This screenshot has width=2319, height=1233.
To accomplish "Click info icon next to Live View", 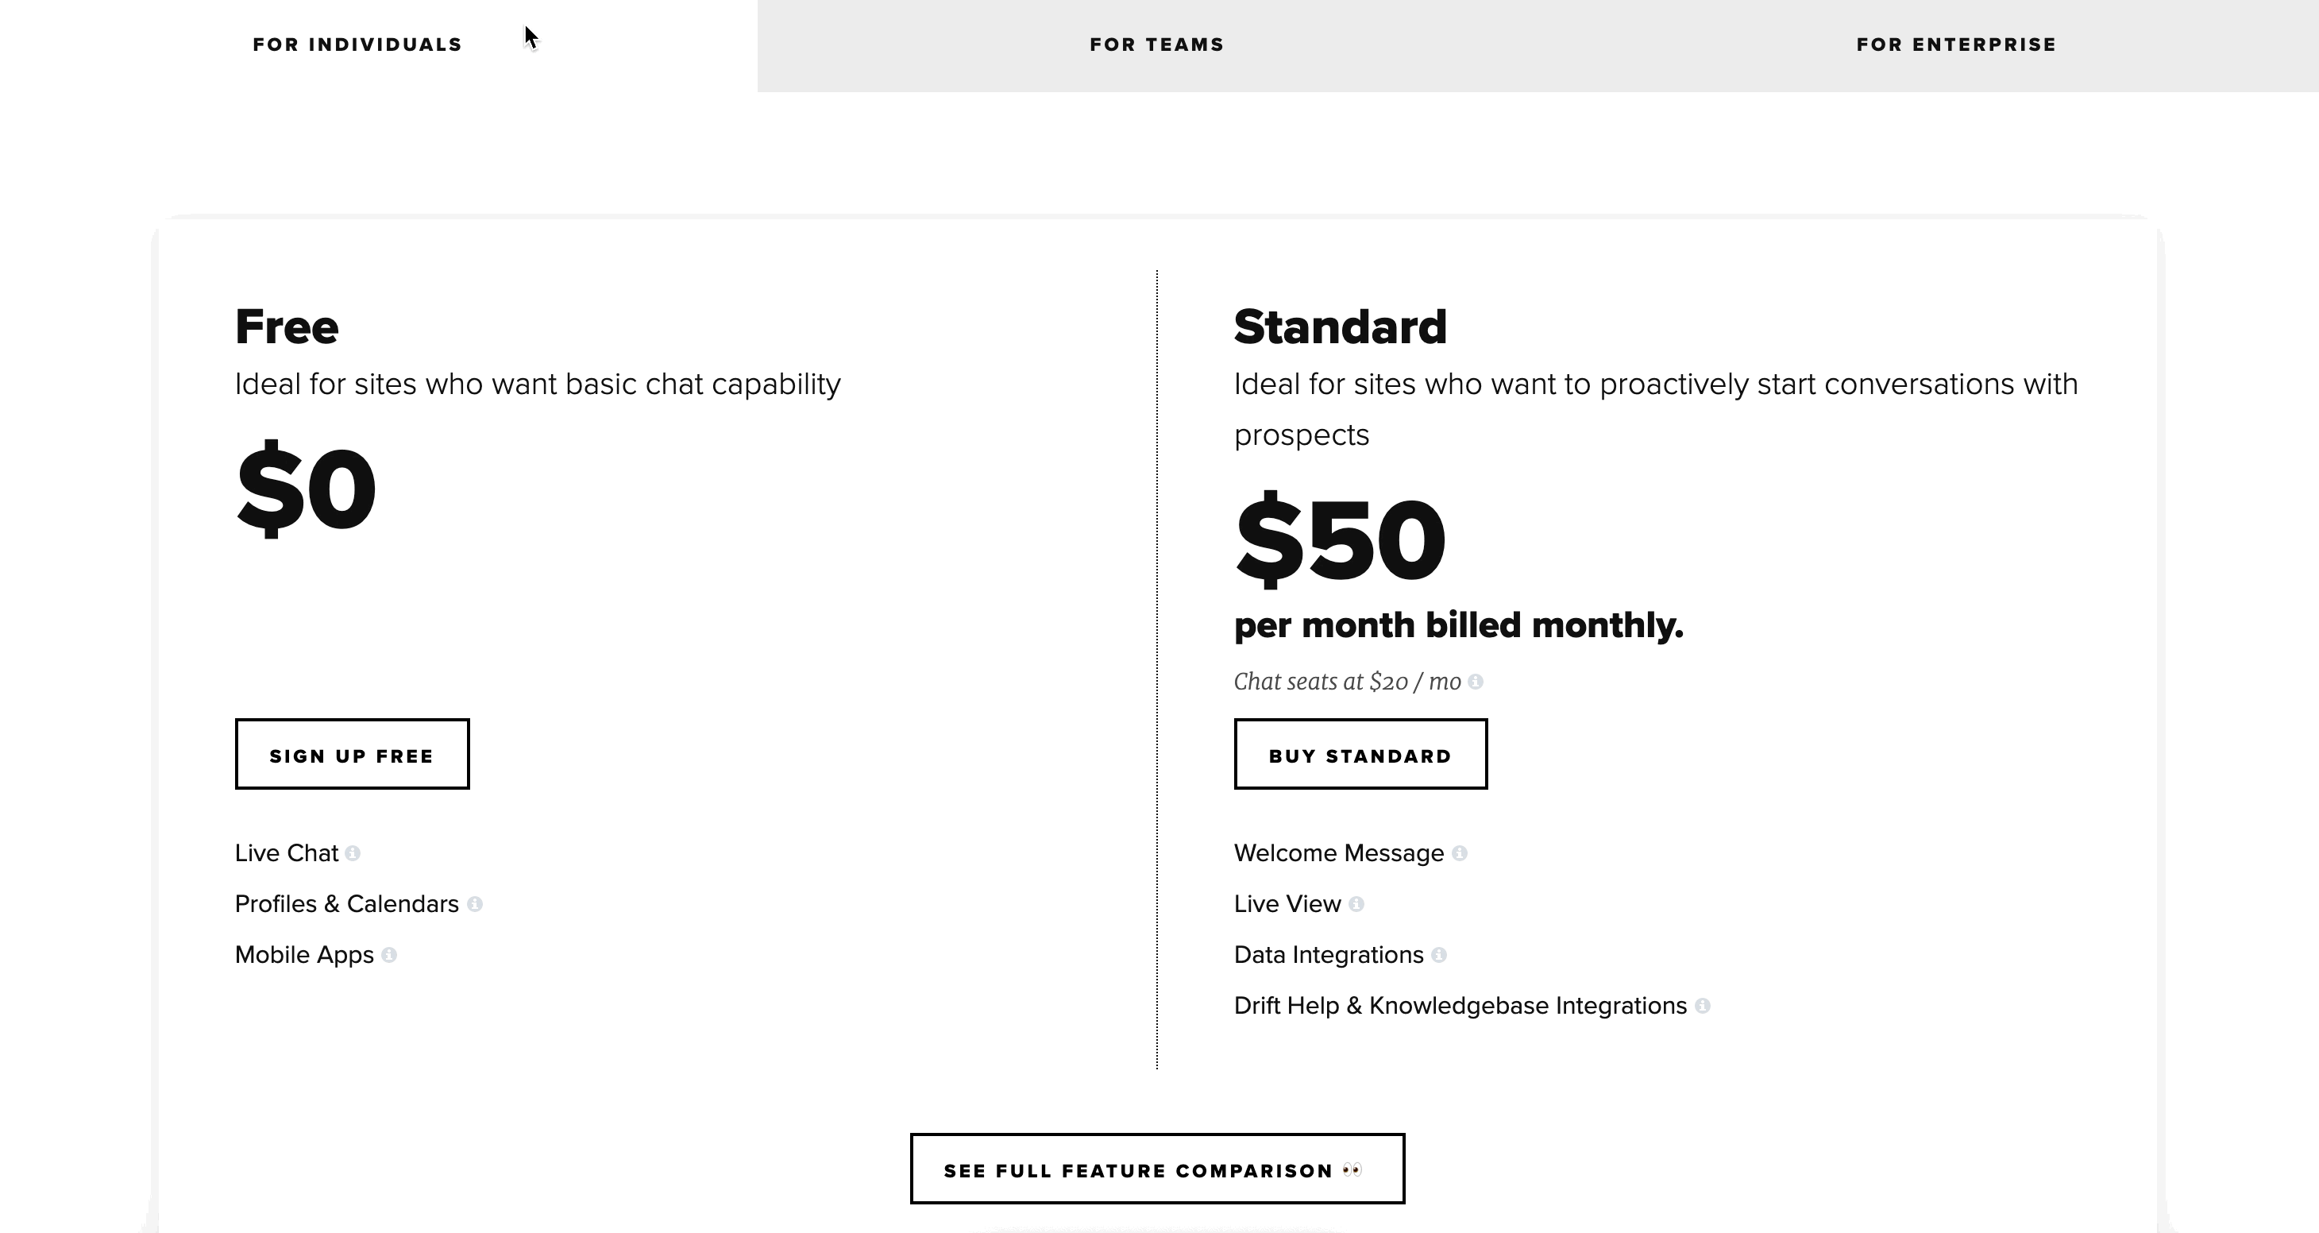I will (1356, 903).
